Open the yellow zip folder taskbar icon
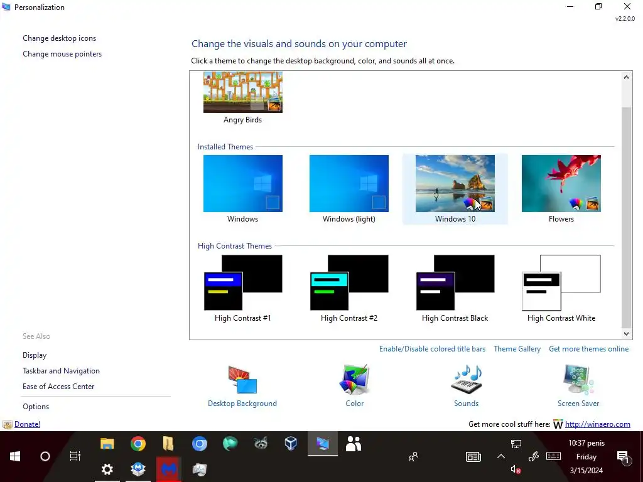The width and height of the screenshot is (643, 482). [168, 444]
